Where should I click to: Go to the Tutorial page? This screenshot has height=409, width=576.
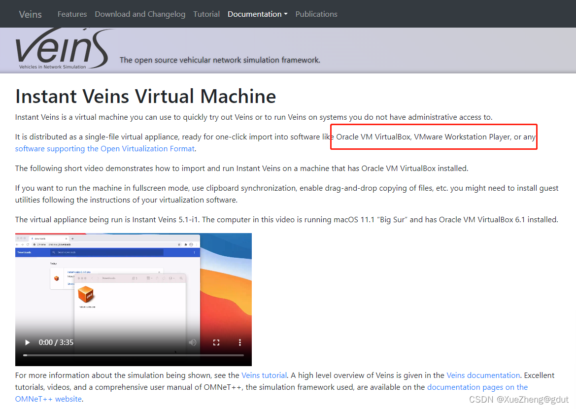pos(206,14)
